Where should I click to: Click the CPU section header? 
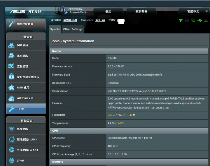pos(129,131)
